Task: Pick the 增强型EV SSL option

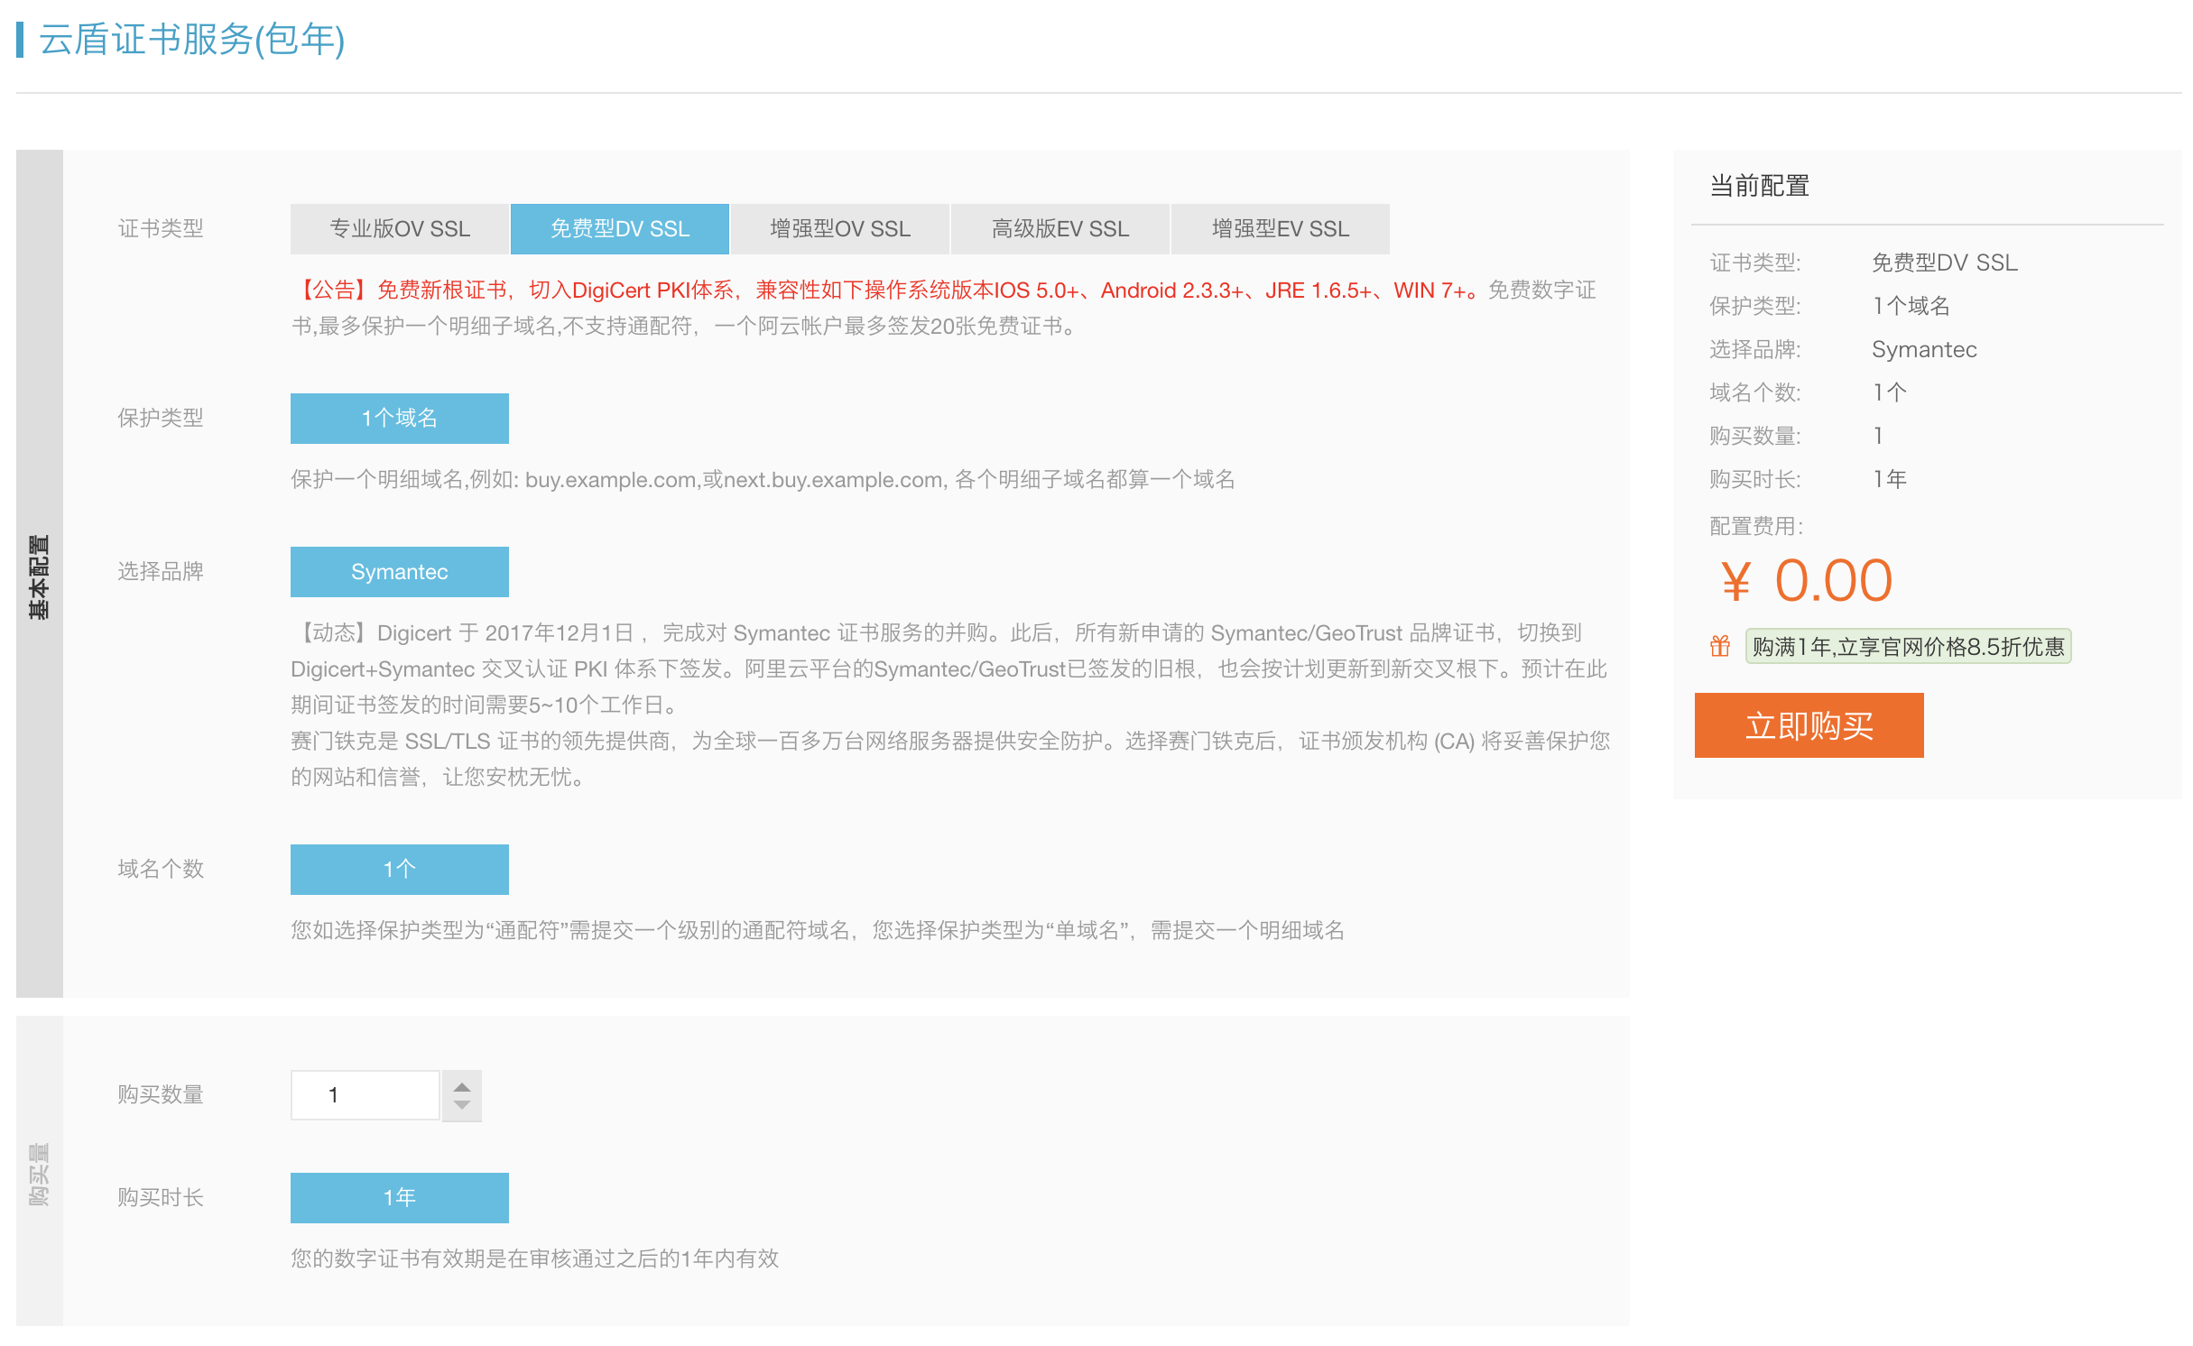Action: 1280,229
